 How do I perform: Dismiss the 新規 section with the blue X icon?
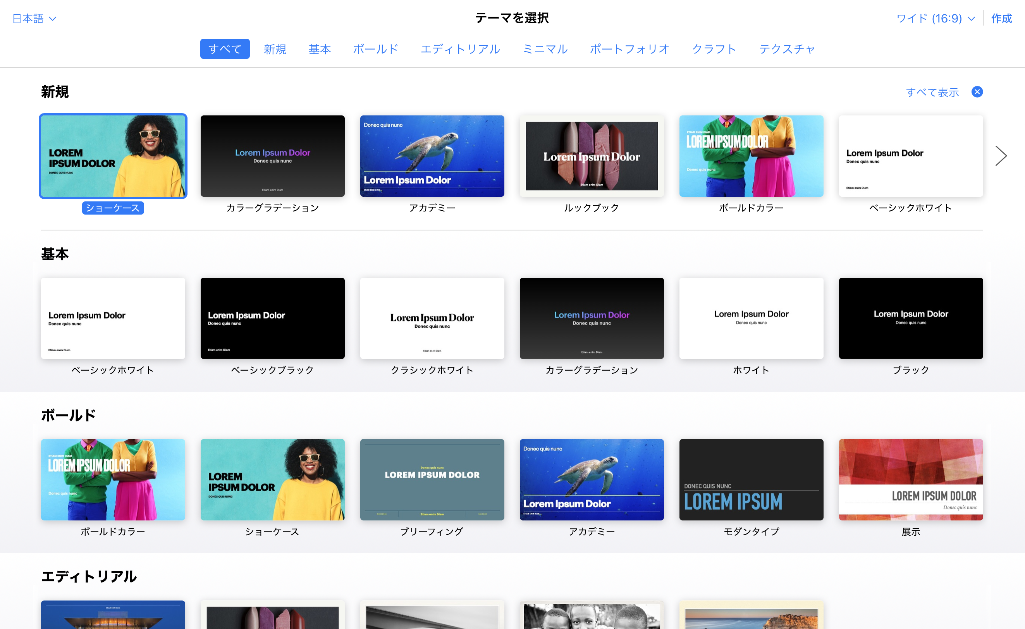(977, 92)
